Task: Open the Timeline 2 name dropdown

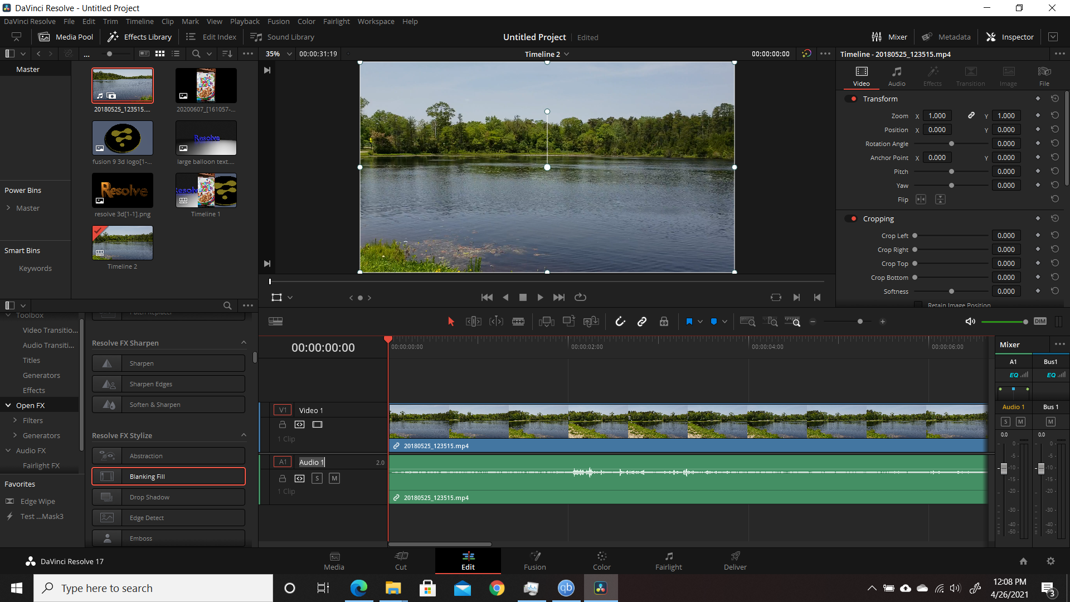Action: (x=547, y=54)
